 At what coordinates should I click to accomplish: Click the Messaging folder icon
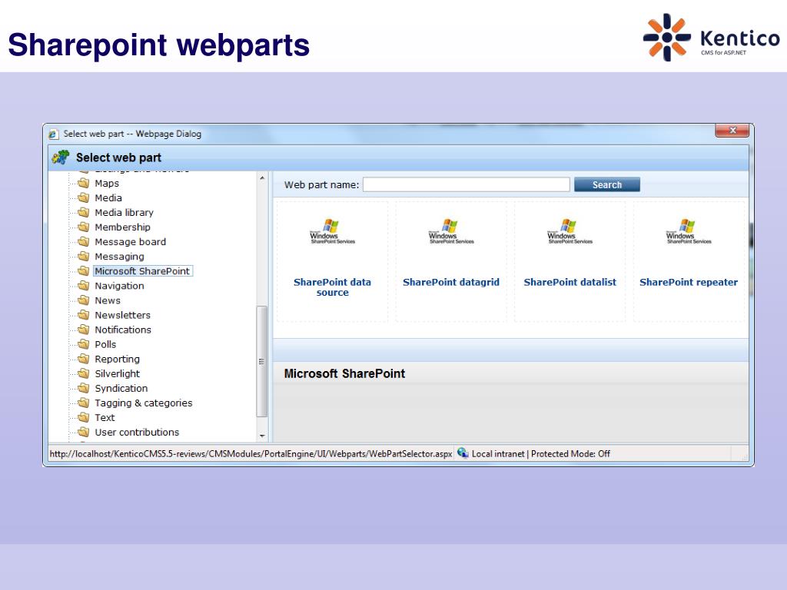pyautogui.click(x=83, y=257)
